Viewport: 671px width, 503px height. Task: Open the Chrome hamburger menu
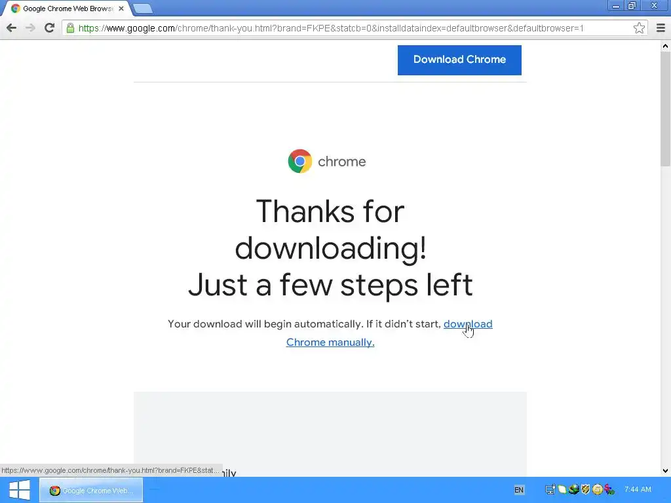661,28
